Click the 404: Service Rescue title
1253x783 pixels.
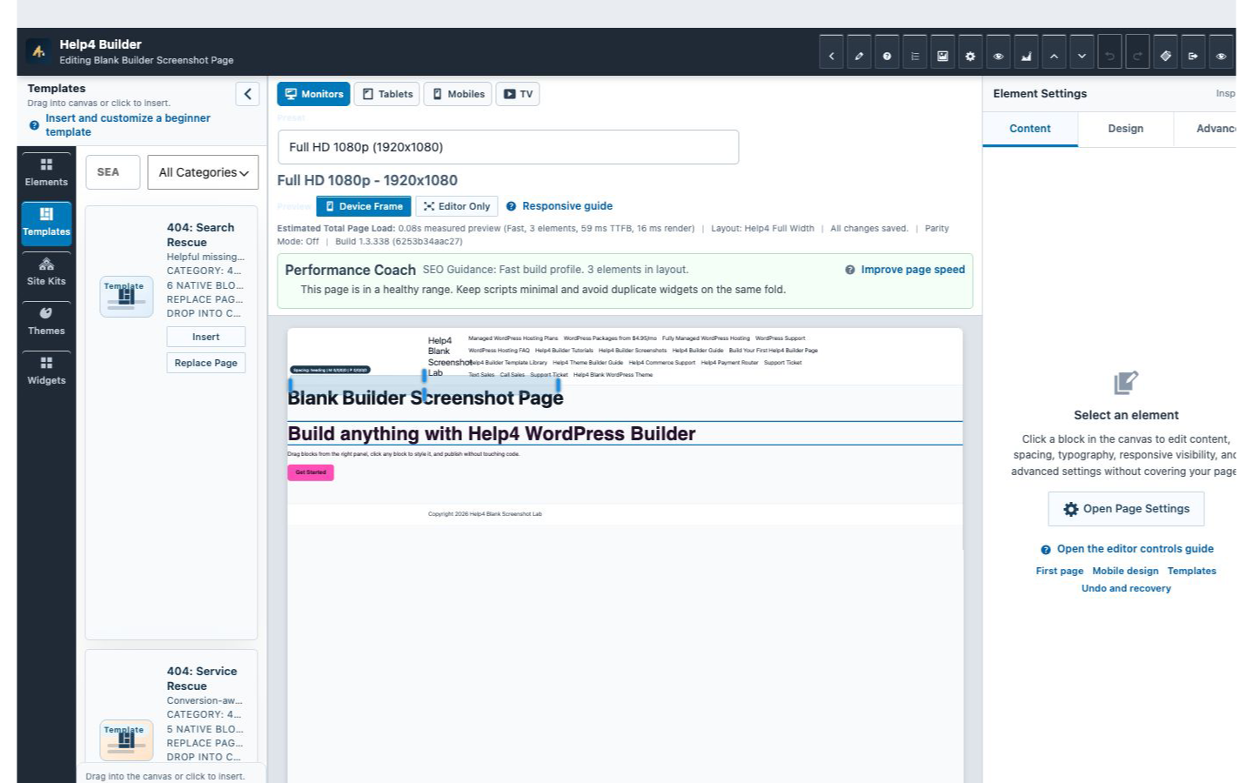(x=202, y=679)
